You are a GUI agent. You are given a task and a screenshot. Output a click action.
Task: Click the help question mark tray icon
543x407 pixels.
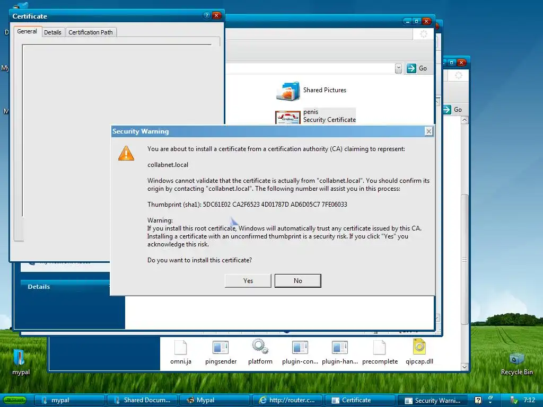(x=478, y=400)
